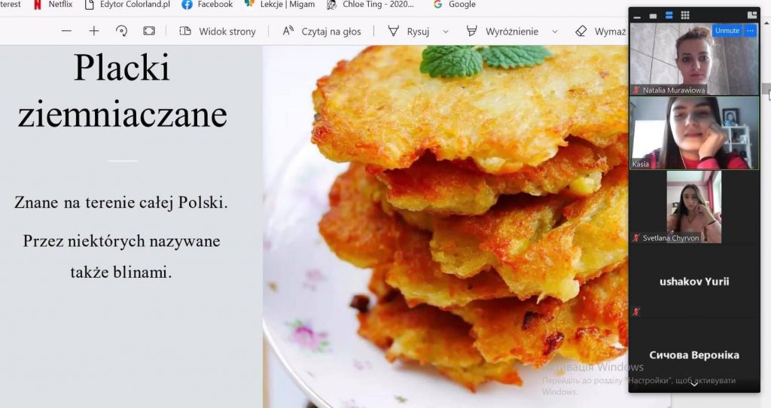
Task: Open more options on Natalia's video
Action: pyautogui.click(x=751, y=30)
